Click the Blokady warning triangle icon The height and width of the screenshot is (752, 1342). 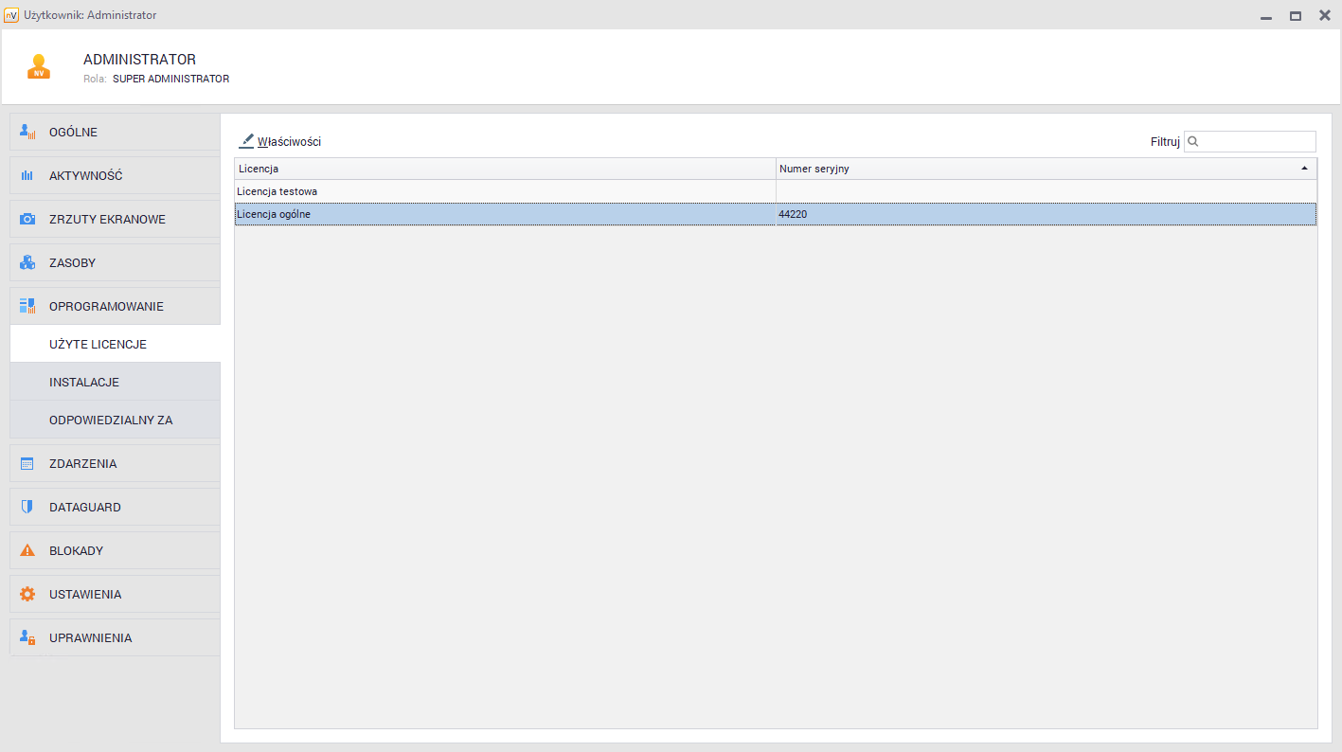(x=27, y=551)
